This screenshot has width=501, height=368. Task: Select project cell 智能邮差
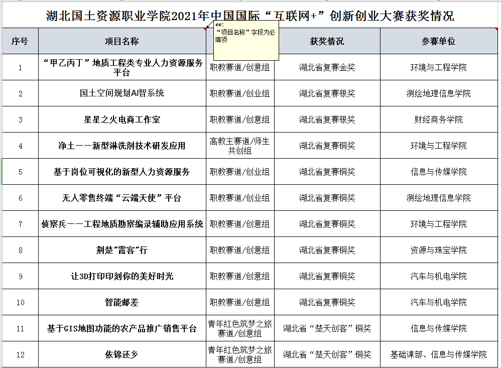[x=122, y=302]
